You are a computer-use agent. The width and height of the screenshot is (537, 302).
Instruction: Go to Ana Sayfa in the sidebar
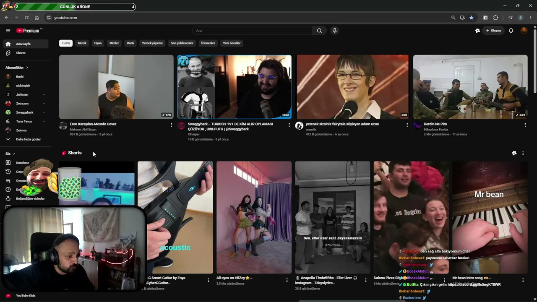[x=26, y=44]
